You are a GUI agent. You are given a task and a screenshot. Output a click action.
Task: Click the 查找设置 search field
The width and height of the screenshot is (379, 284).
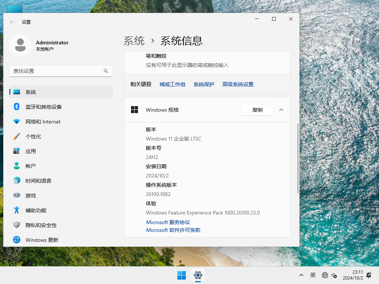point(61,71)
